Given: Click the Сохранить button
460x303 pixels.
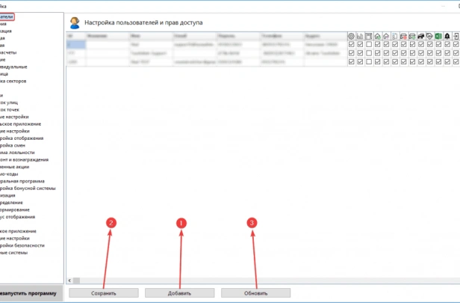Looking at the screenshot, I should [104, 293].
